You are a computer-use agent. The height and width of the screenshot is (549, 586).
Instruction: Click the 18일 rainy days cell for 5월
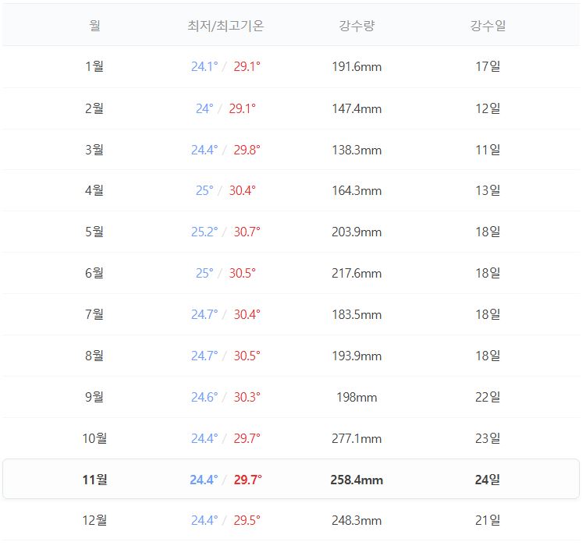point(488,232)
